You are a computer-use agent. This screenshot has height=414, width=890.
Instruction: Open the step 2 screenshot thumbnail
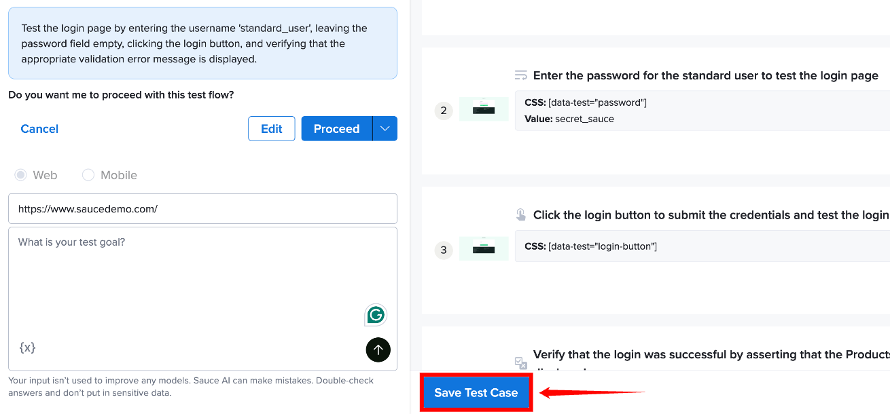[484, 109]
